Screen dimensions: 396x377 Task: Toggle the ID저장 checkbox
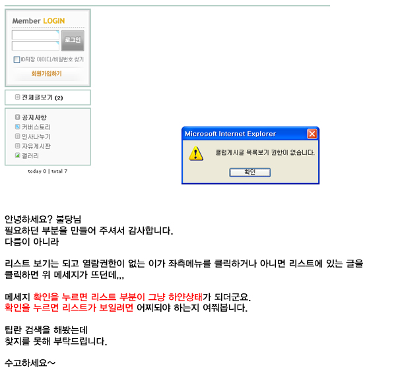pos(16,59)
